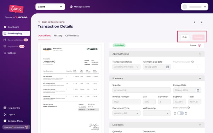Click the Jenesys Source icon
This screenshot has height=133, width=213.
pos(199,45)
